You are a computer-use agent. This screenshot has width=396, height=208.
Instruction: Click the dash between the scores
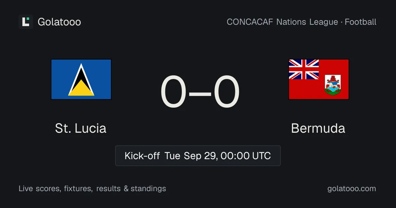[200, 93]
